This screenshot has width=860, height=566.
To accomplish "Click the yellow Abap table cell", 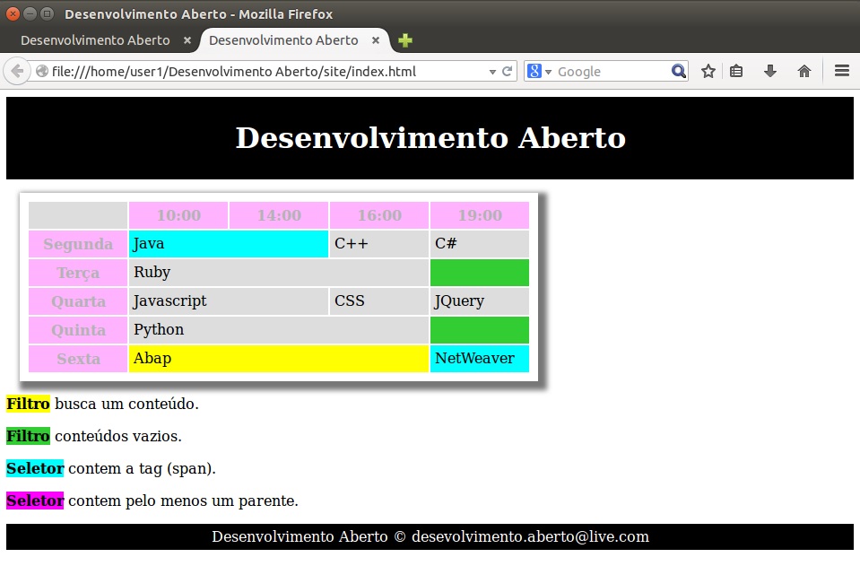I will pos(278,359).
